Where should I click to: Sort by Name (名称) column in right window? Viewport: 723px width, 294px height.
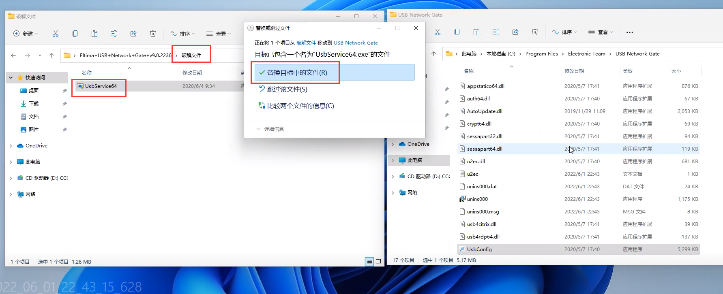click(468, 71)
